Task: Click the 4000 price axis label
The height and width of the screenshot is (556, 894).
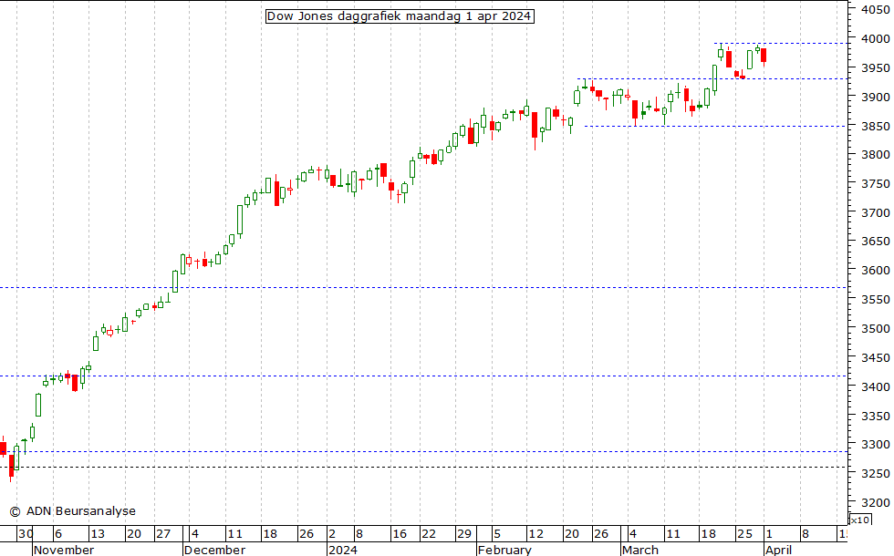Action: [x=876, y=39]
